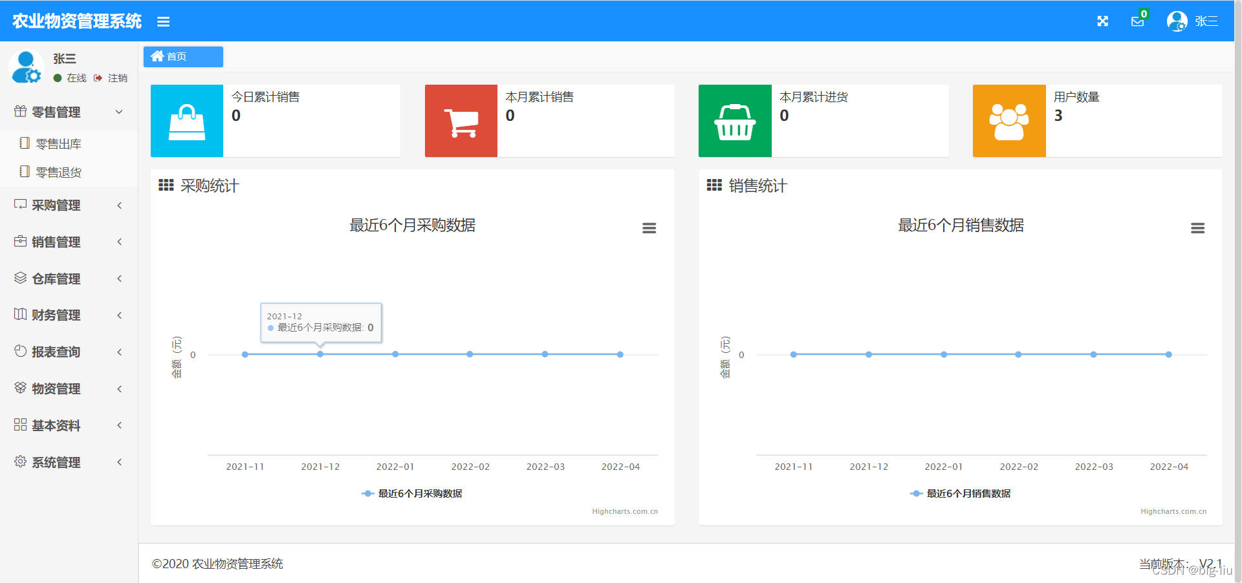Screen dimensions: 1242x583
Task: Toggle the 最近6个月销售数据 legend series
Action: [961, 494]
